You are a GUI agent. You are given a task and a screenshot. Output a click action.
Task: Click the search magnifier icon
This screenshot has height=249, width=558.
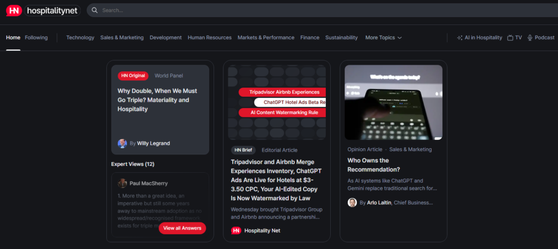(95, 10)
